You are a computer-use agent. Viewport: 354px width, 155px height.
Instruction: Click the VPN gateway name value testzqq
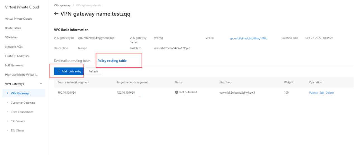[158, 38]
